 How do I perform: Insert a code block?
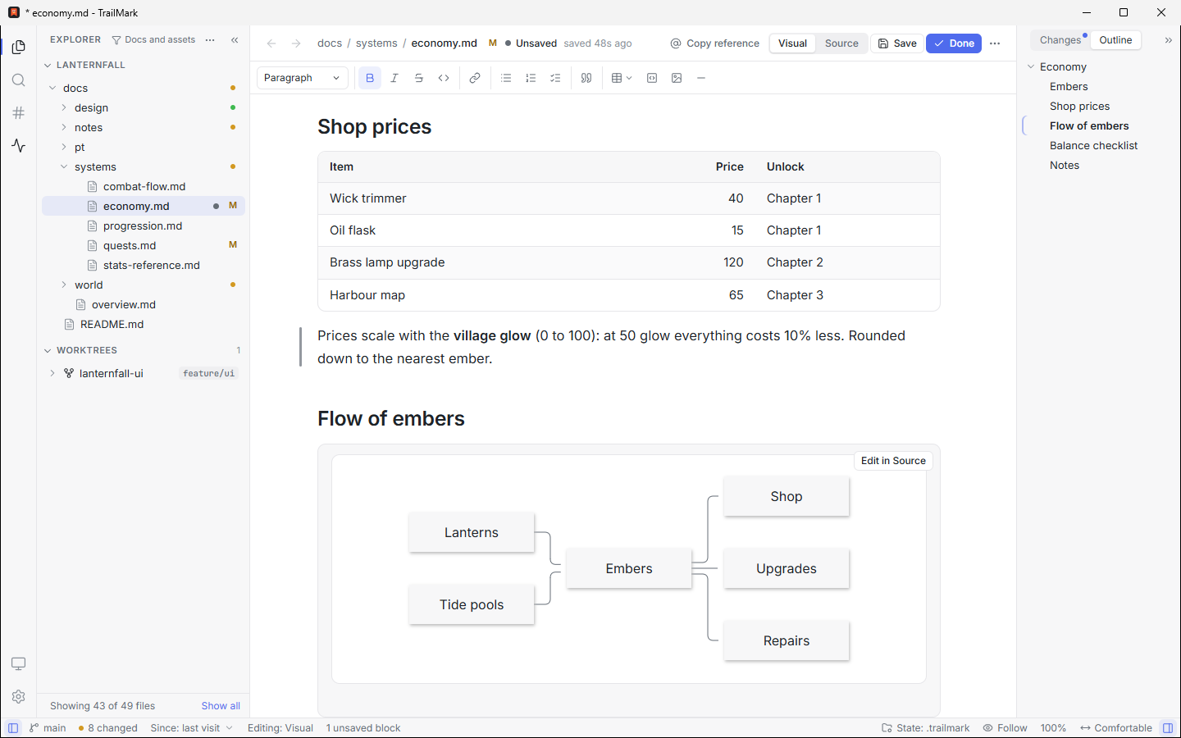tap(652, 78)
